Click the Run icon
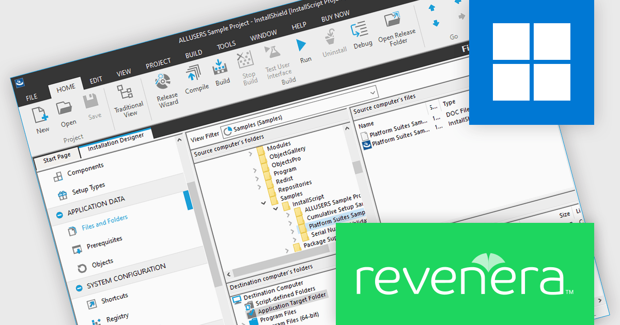Screen dimensions: 620x325 302,45
